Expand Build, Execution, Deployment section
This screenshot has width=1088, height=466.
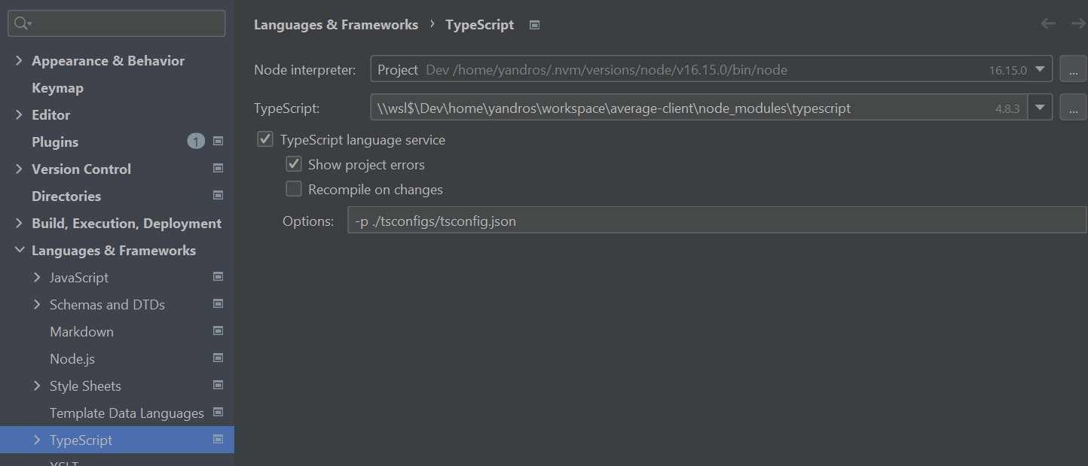pos(20,224)
